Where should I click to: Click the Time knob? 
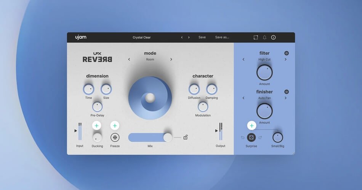tap(88, 89)
